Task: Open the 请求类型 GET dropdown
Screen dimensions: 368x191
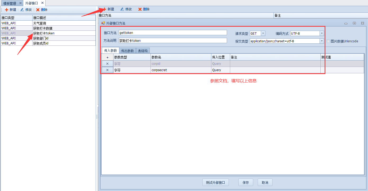Action: pyautogui.click(x=263, y=33)
